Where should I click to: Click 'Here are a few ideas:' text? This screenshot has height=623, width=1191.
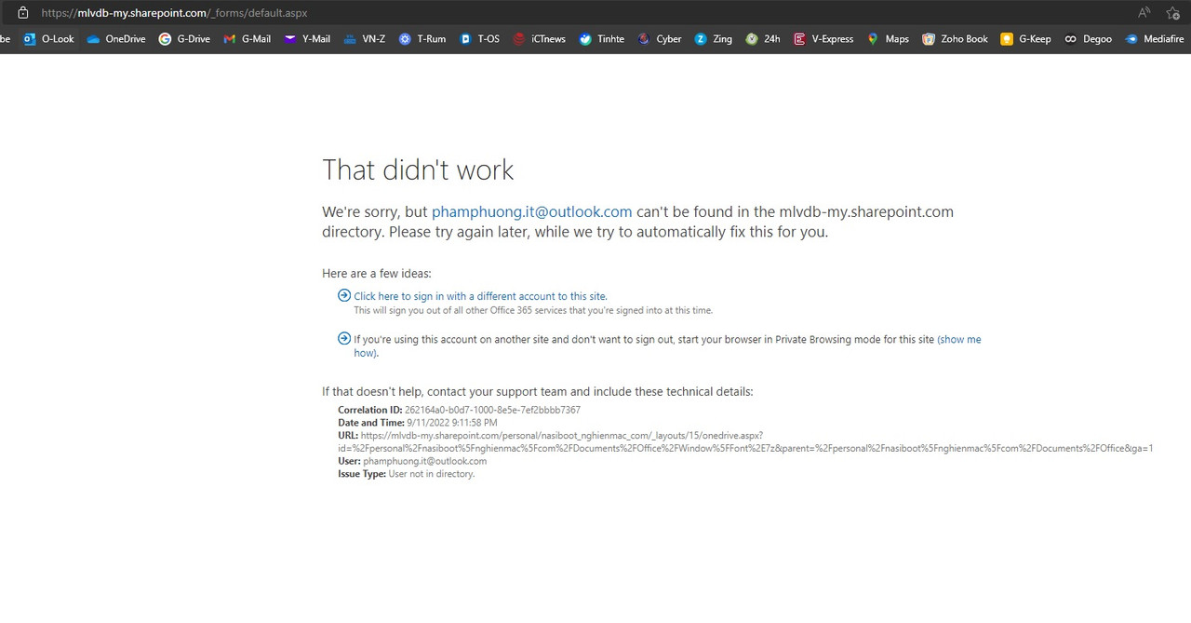pos(377,274)
